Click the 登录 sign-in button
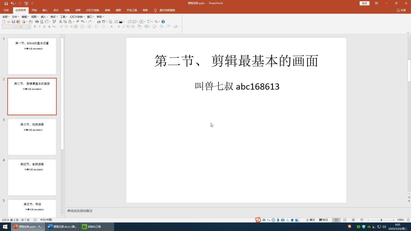Screen dimensions: 411x231 (x=364, y=3)
